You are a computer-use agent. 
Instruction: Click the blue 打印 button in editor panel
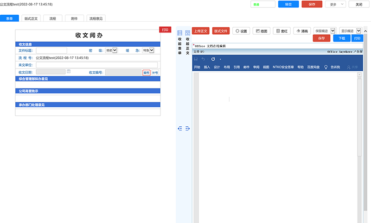357,38
